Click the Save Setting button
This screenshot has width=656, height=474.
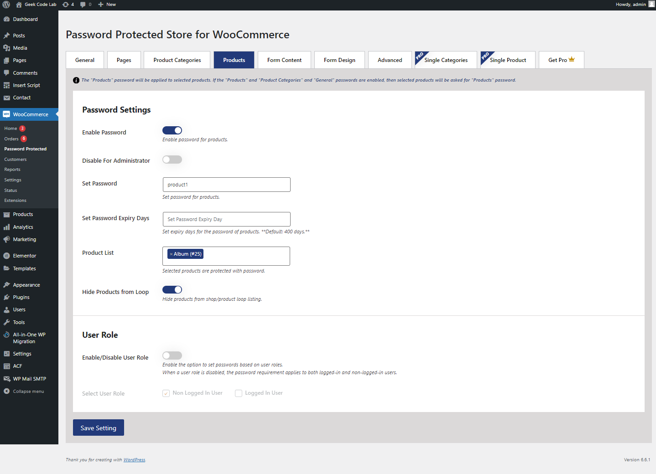point(99,428)
